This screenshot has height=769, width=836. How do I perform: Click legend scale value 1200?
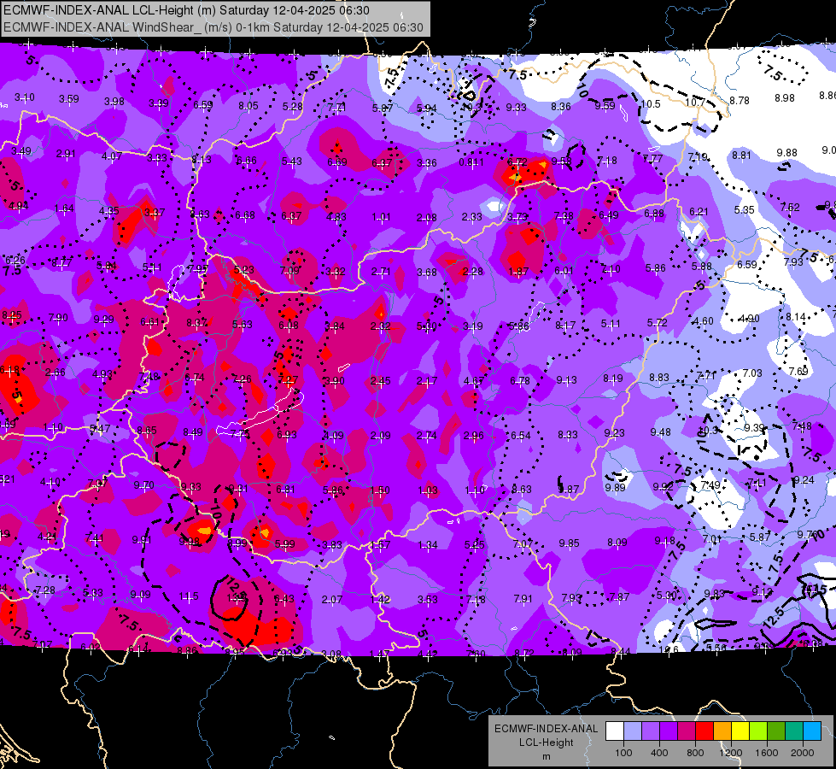730,753
